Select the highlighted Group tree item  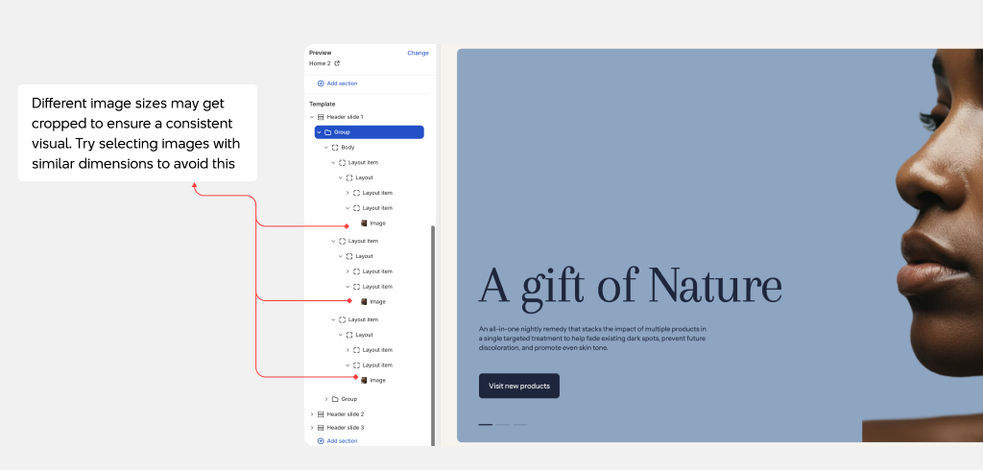tap(369, 132)
